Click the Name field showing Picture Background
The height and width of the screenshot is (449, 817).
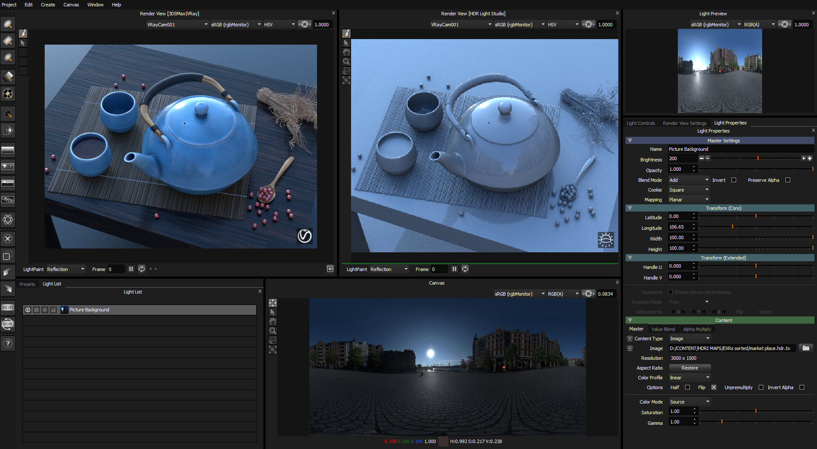(740, 149)
